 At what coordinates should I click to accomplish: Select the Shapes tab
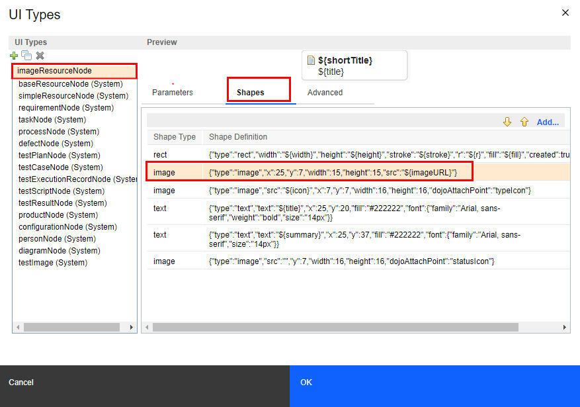(251, 93)
